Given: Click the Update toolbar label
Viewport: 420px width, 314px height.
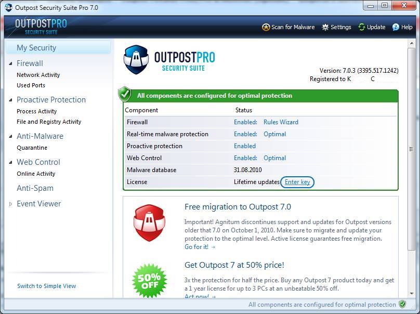Looking at the screenshot, I should tap(376, 27).
